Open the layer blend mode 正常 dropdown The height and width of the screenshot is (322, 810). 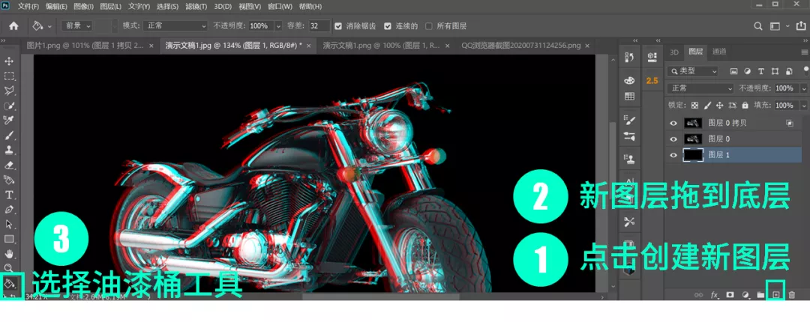tap(700, 88)
